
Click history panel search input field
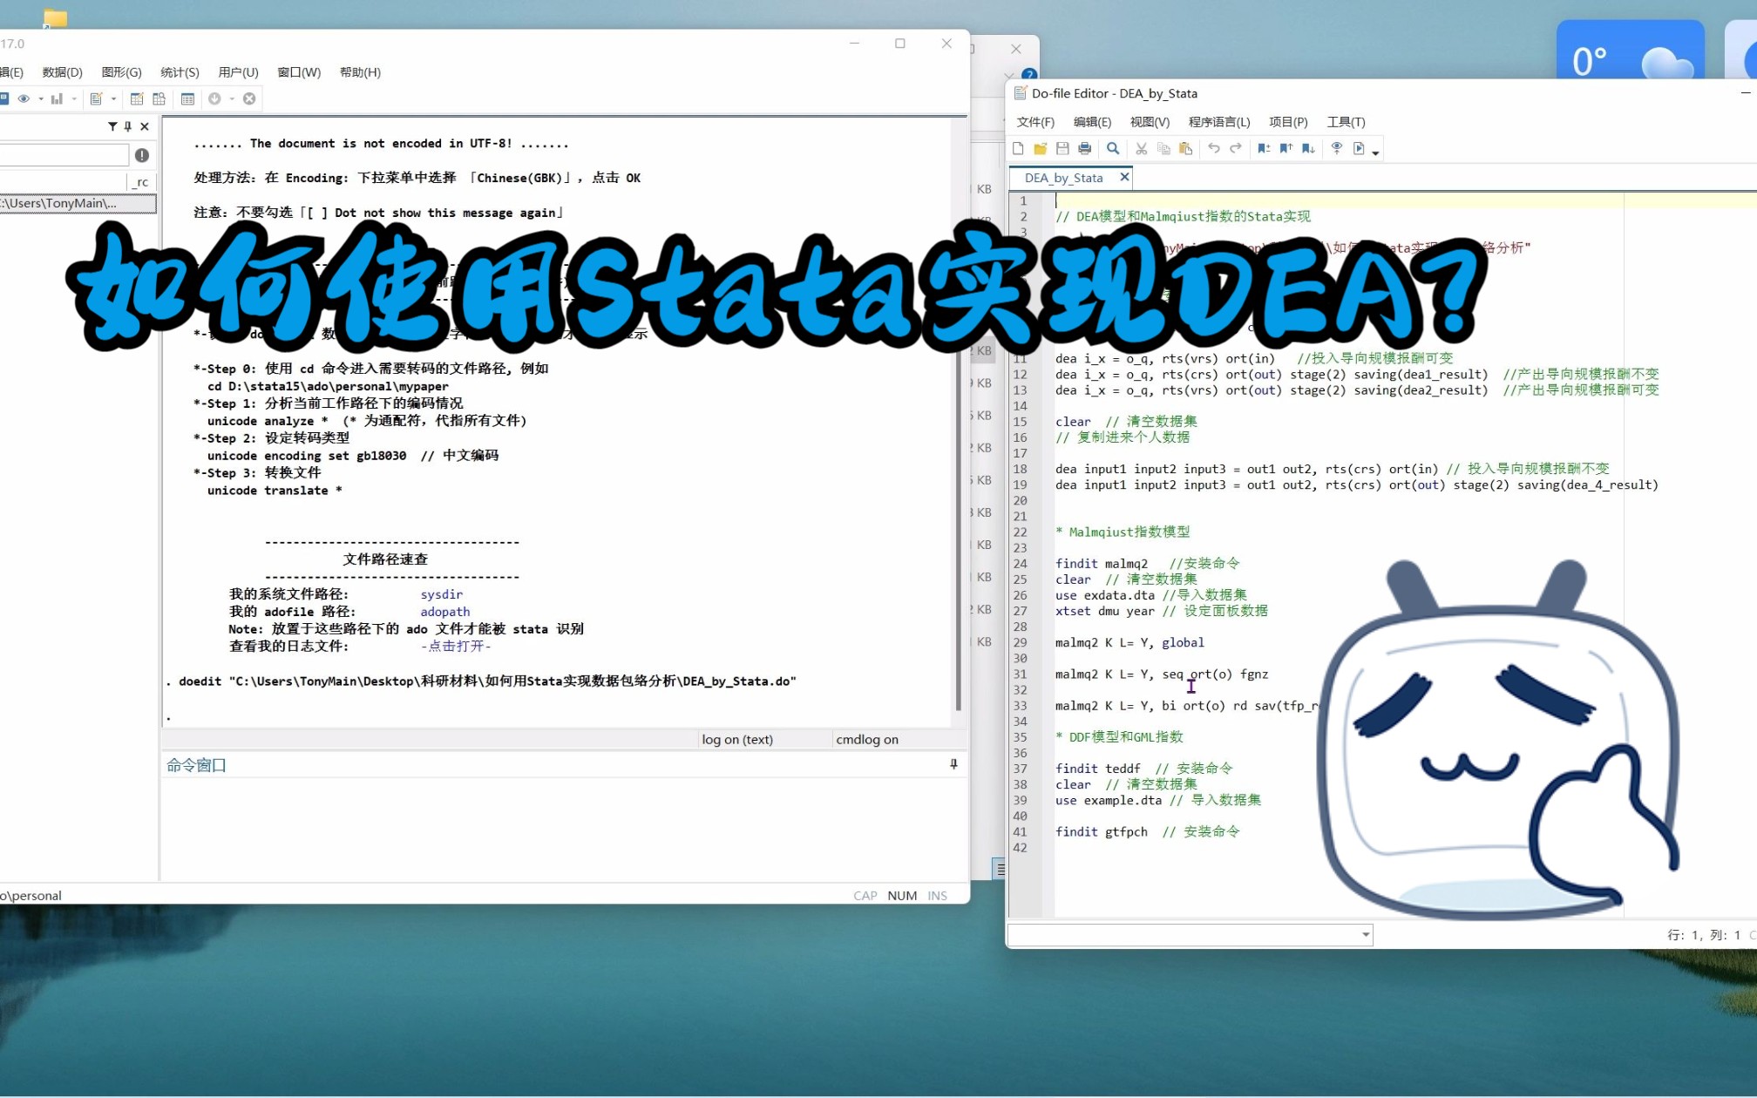tap(64, 155)
